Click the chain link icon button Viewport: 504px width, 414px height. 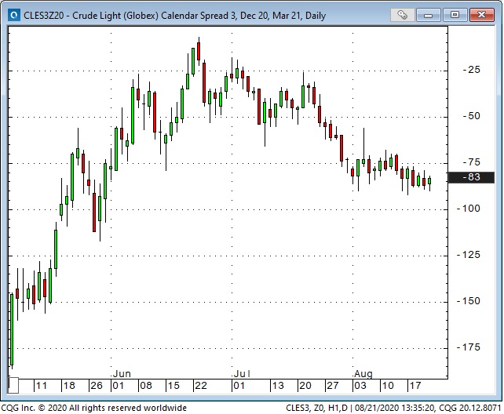pyautogui.click(x=402, y=15)
